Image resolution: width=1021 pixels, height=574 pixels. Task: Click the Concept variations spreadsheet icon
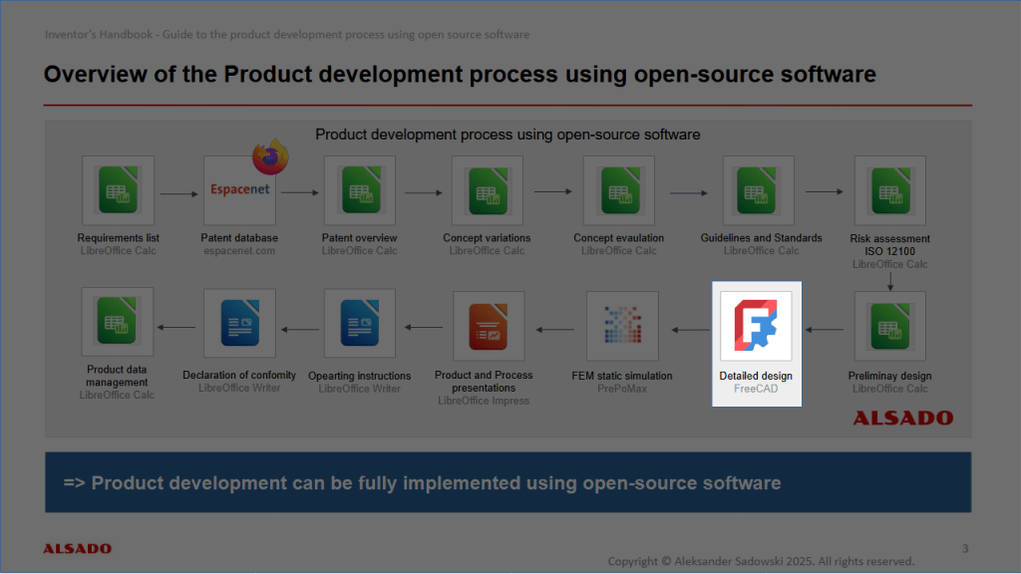click(487, 190)
